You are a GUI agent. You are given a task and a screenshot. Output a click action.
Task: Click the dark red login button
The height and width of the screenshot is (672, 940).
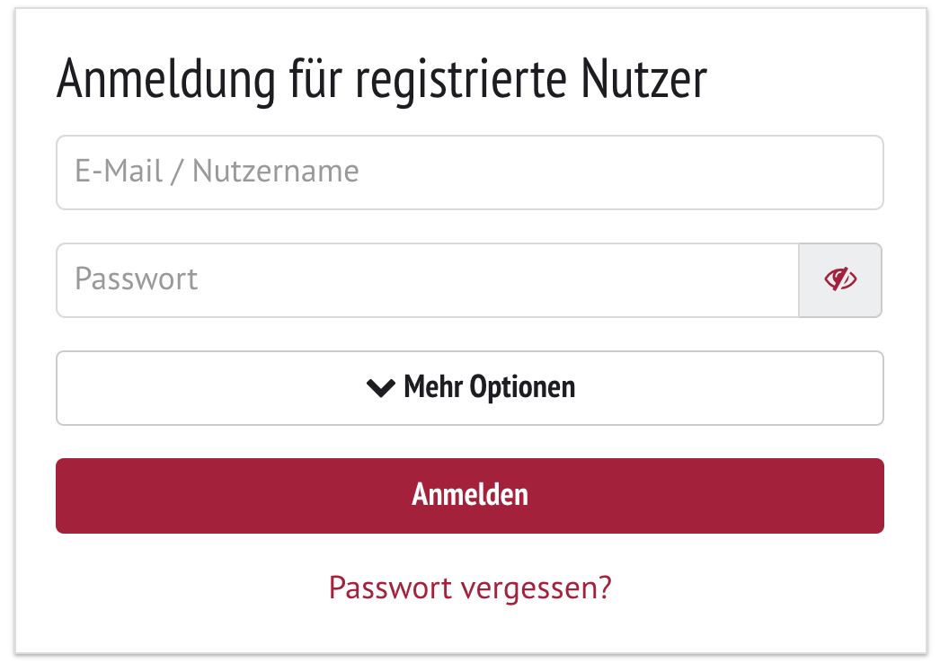coord(470,496)
